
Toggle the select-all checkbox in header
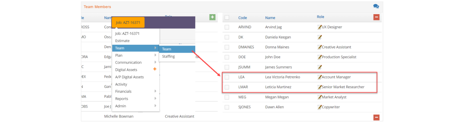[227, 17]
